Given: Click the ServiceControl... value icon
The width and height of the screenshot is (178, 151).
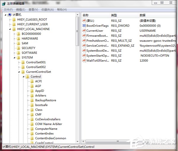Looking at the screenshot, I should tap(84, 45).
